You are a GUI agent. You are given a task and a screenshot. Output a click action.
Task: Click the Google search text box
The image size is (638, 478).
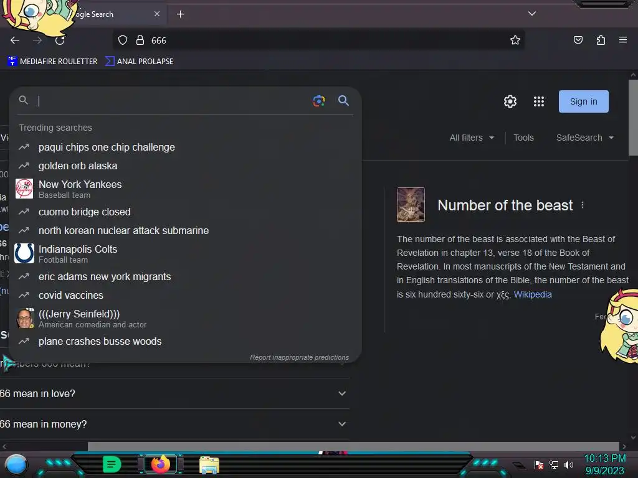tap(173, 101)
